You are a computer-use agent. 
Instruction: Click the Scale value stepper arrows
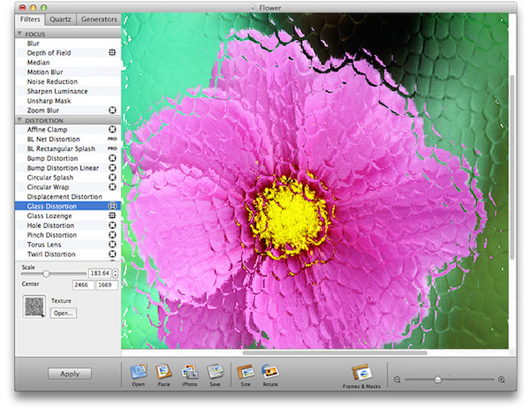115,273
